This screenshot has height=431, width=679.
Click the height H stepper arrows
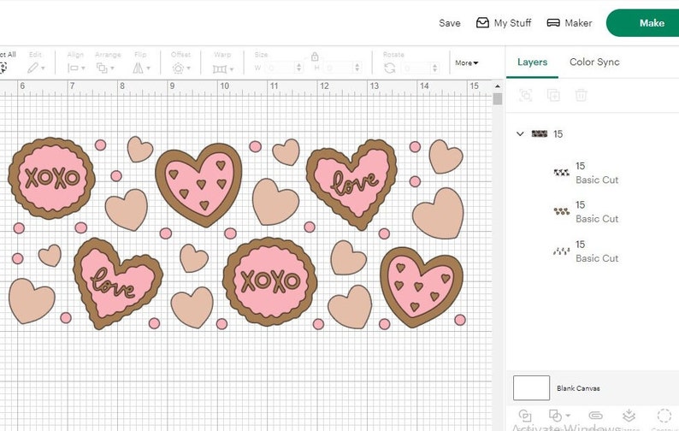(x=357, y=68)
